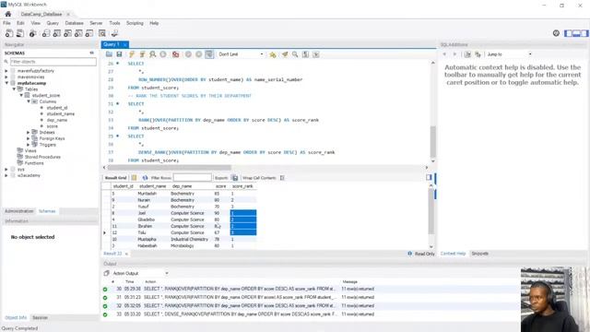Click the export recordset icon
The height and width of the screenshot is (332, 590).
click(235, 178)
